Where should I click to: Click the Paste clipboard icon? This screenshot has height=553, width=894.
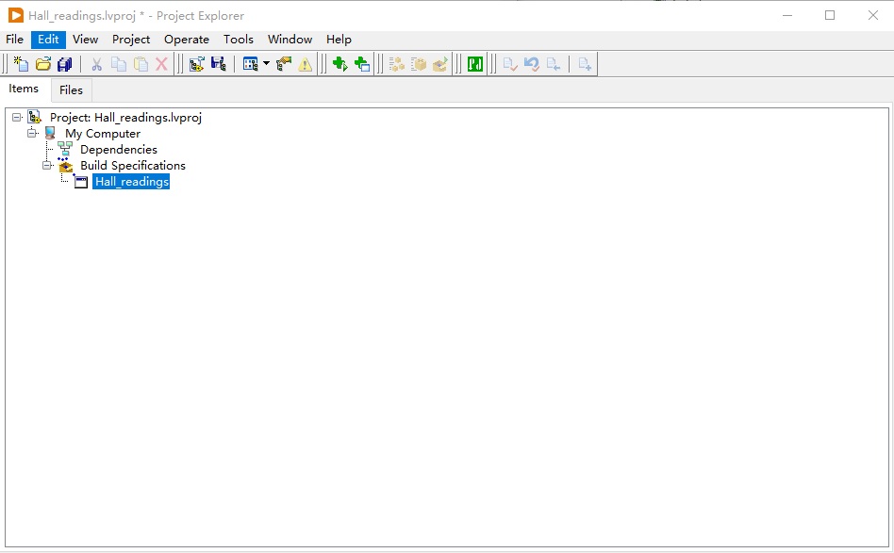[141, 64]
